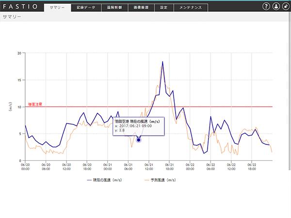291x218 pixels.
Task: Click the user account icon
Action: (276, 6)
